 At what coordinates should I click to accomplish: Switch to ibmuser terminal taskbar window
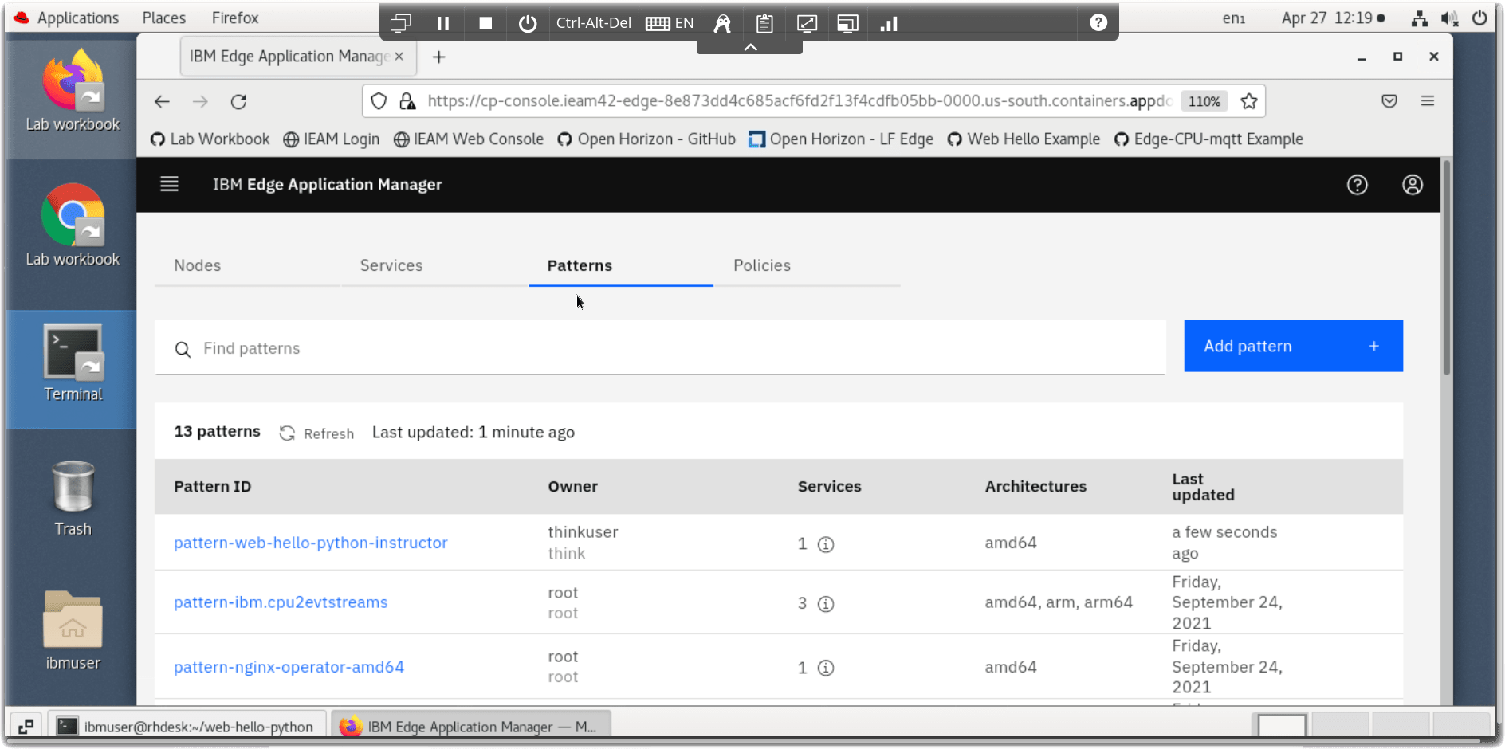pyautogui.click(x=188, y=727)
